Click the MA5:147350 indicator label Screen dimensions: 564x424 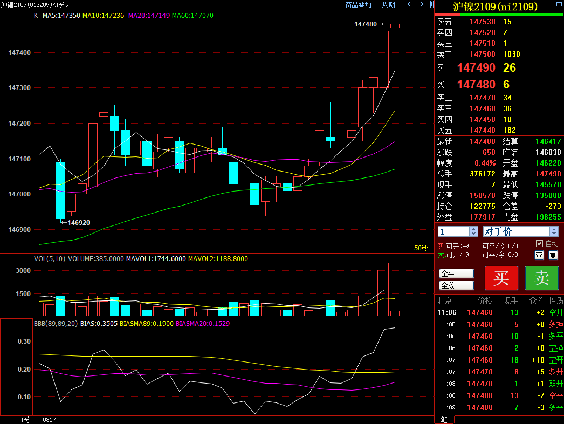point(61,16)
